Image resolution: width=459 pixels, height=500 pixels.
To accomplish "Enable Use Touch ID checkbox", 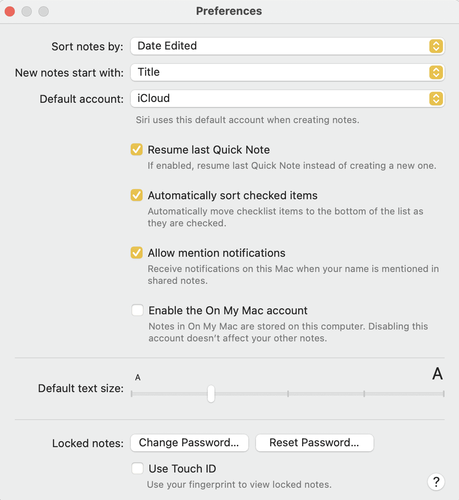I will [137, 469].
